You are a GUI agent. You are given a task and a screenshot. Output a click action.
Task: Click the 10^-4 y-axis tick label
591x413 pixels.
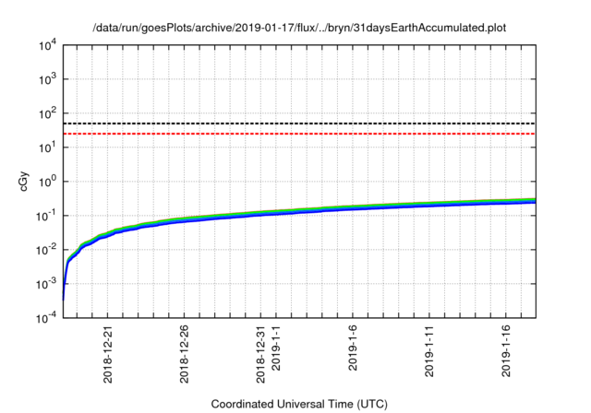click(x=45, y=318)
